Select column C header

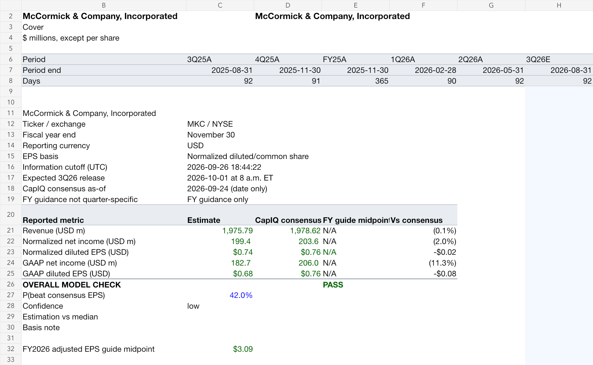click(220, 5)
